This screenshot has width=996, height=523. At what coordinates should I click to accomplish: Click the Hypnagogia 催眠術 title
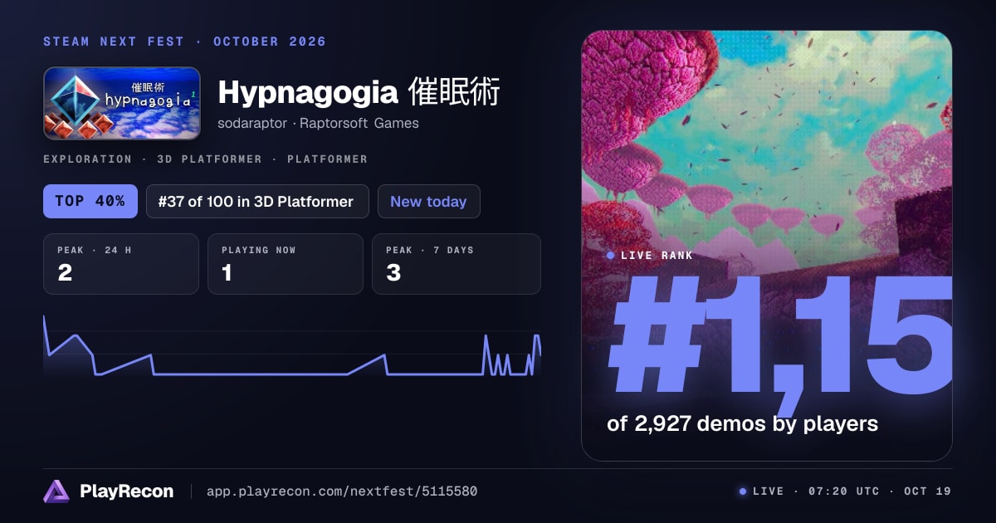point(359,93)
